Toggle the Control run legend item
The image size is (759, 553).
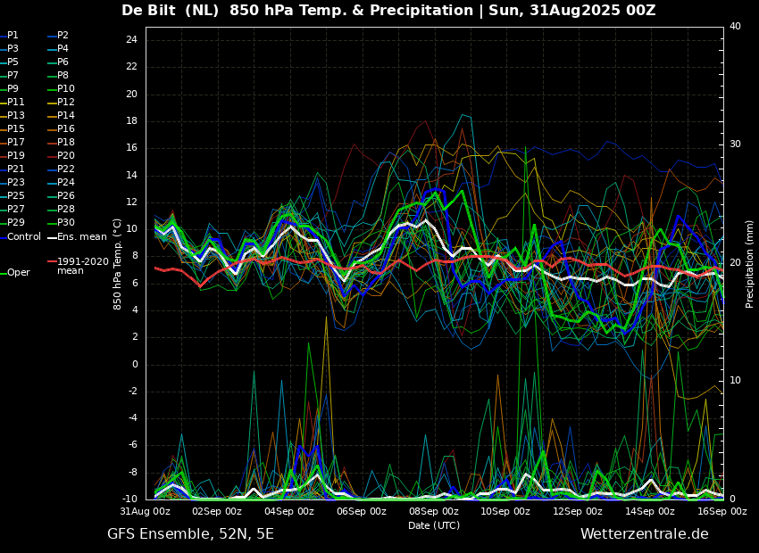(x=24, y=237)
